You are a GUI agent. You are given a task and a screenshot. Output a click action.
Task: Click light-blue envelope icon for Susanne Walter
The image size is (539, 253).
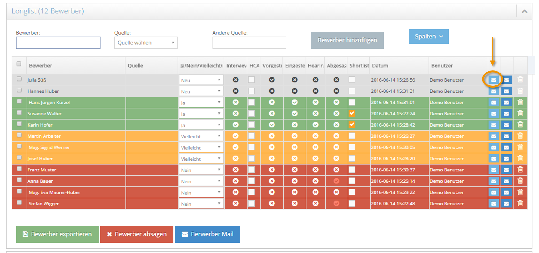tap(494, 114)
